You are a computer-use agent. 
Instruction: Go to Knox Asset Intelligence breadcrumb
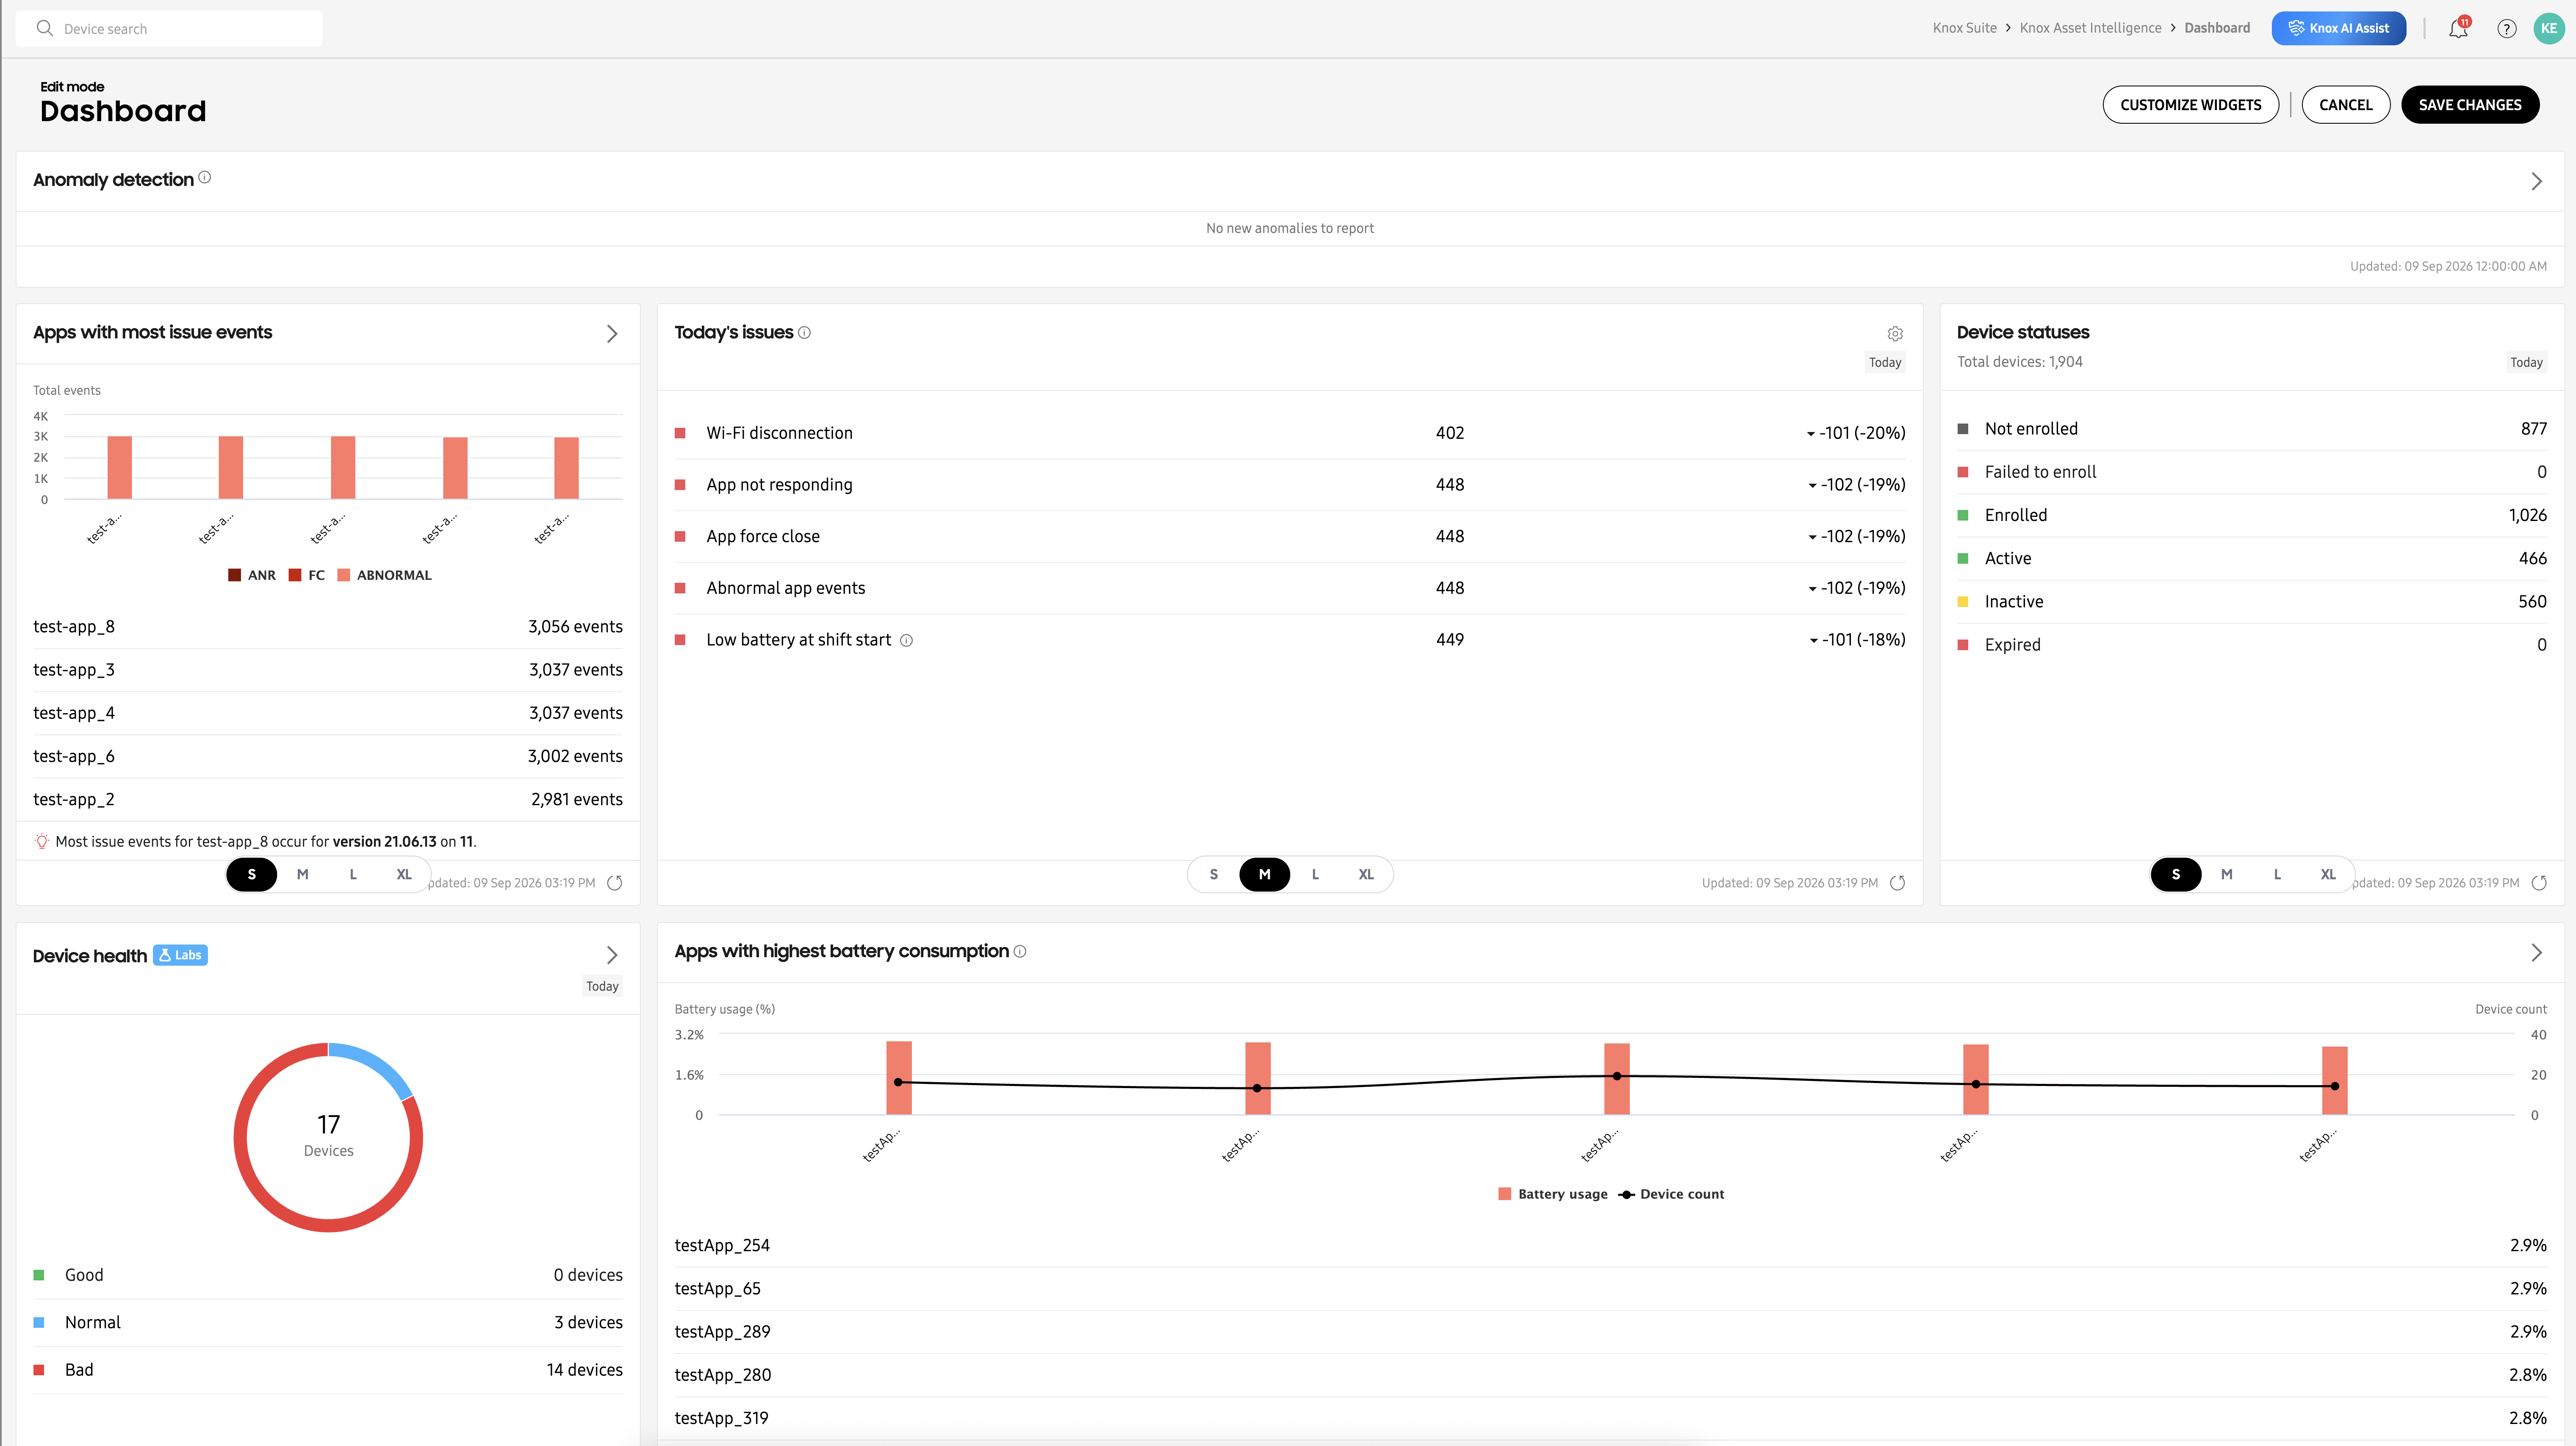click(2090, 28)
